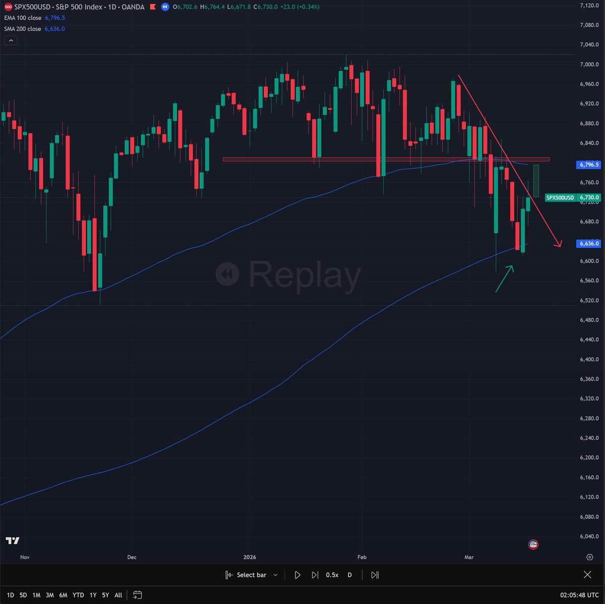
Task: Start replay with the play button
Action: coord(297,575)
